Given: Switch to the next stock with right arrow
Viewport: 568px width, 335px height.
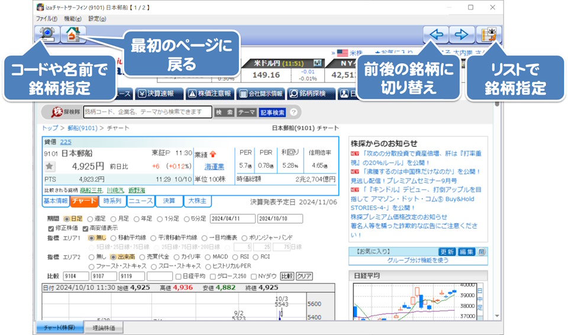Looking at the screenshot, I should pos(462,35).
